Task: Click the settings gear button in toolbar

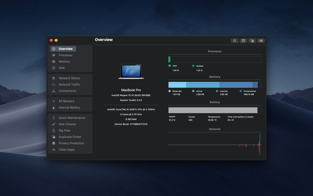Action: tap(235, 40)
